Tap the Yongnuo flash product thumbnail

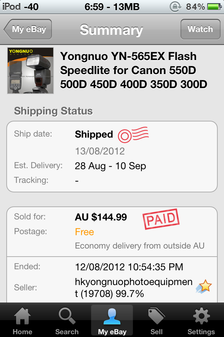30,71
